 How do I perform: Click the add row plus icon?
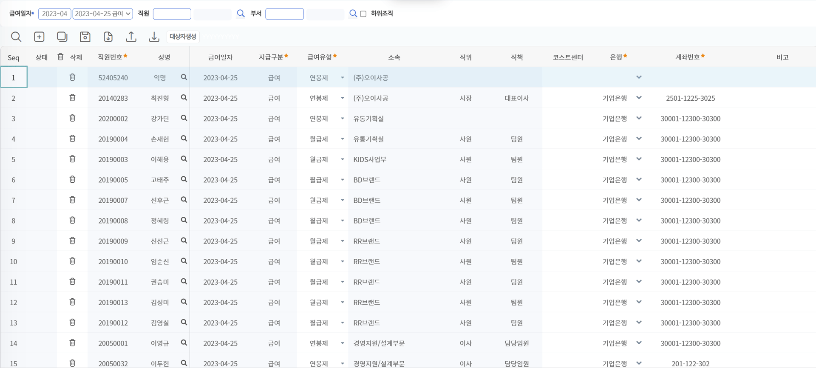click(39, 37)
